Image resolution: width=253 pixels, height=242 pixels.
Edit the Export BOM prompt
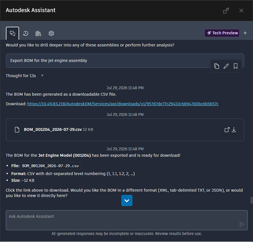[x=226, y=66]
